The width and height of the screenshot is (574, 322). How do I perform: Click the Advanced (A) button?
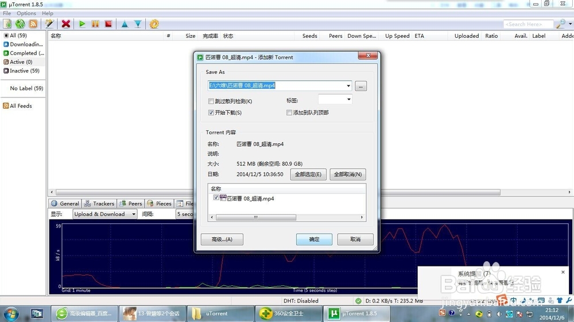pyautogui.click(x=222, y=239)
